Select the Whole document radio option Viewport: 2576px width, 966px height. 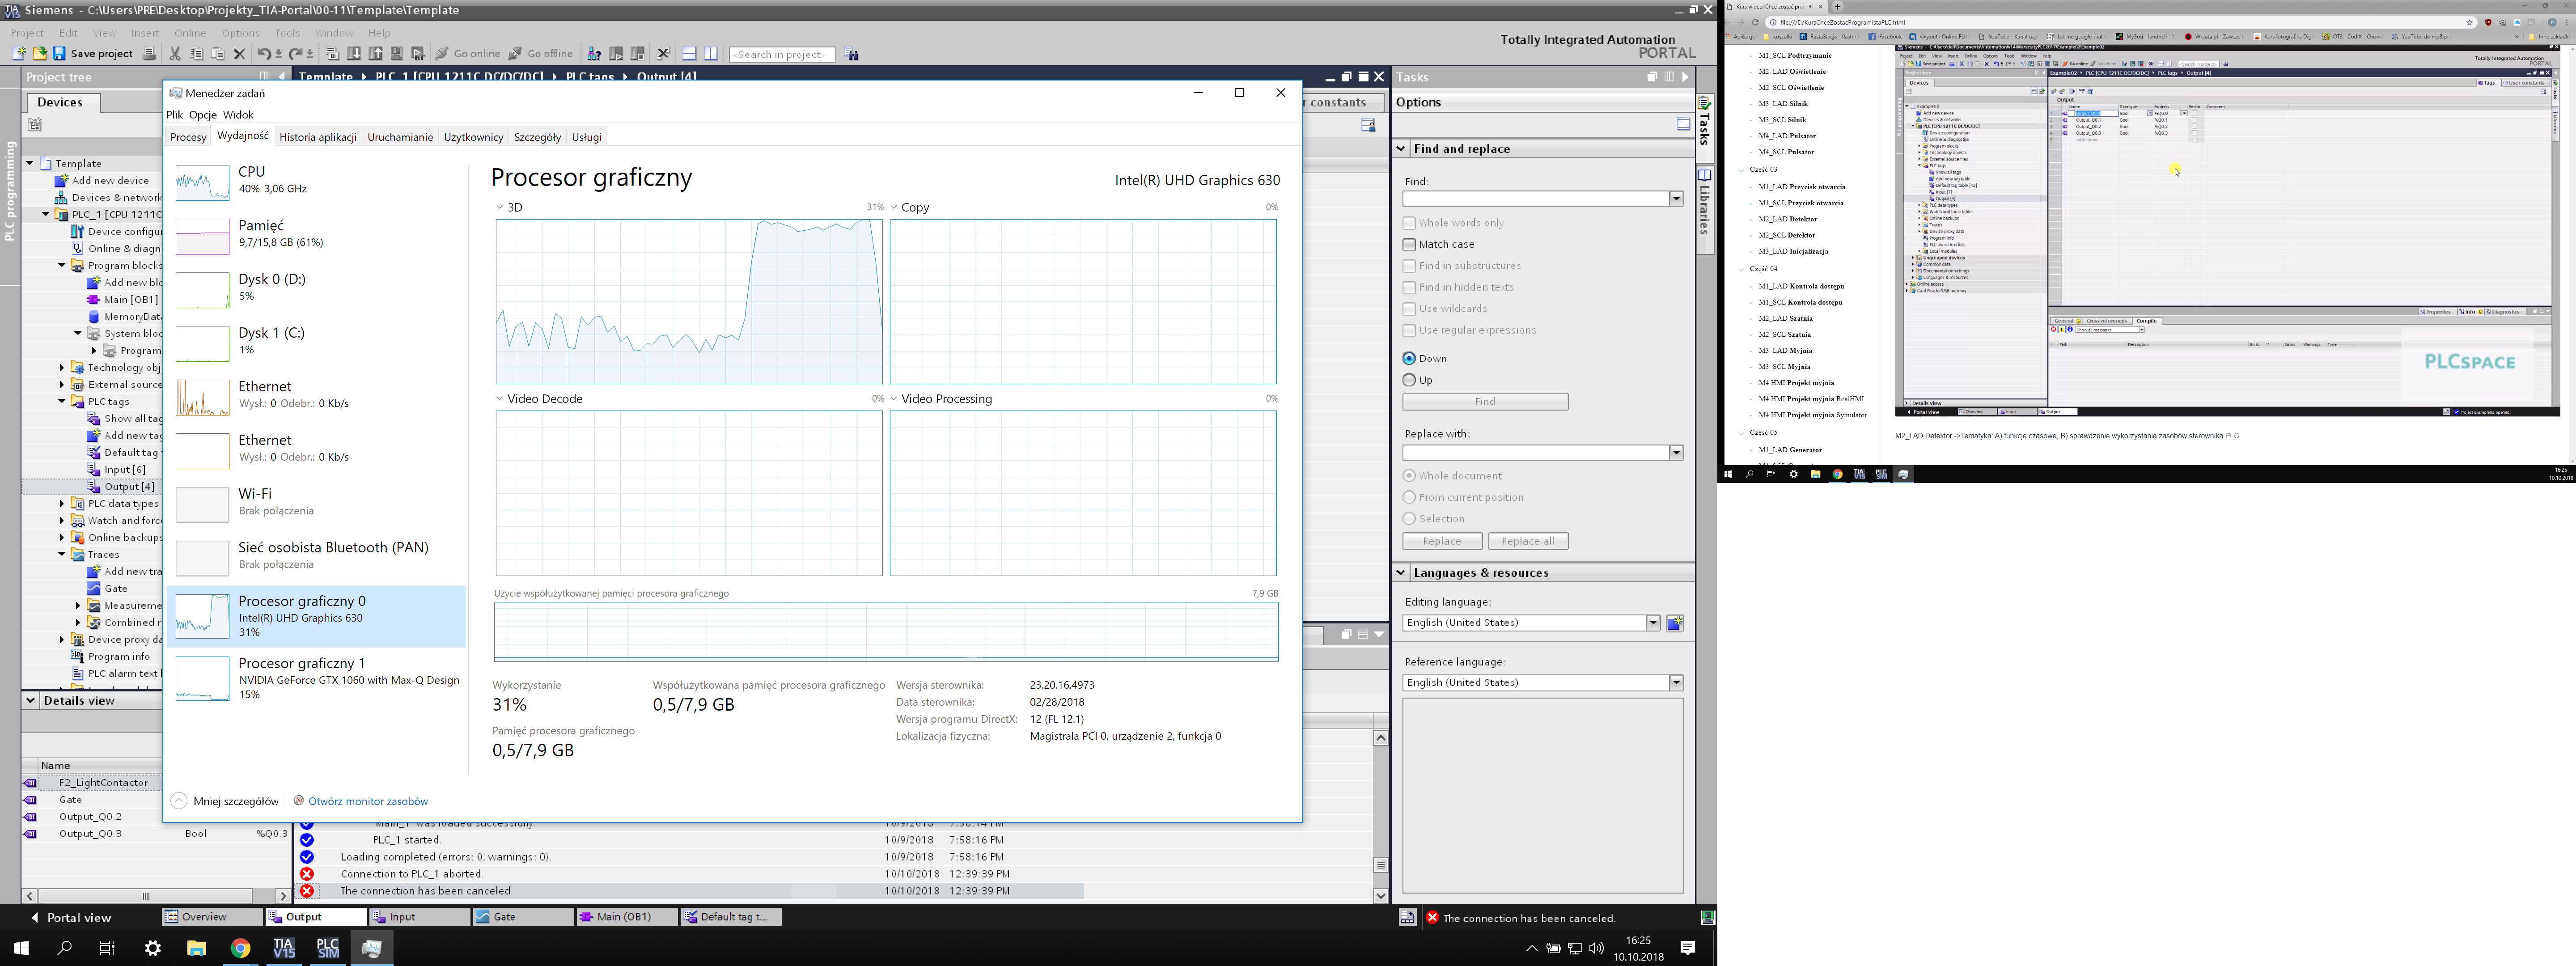(1409, 476)
